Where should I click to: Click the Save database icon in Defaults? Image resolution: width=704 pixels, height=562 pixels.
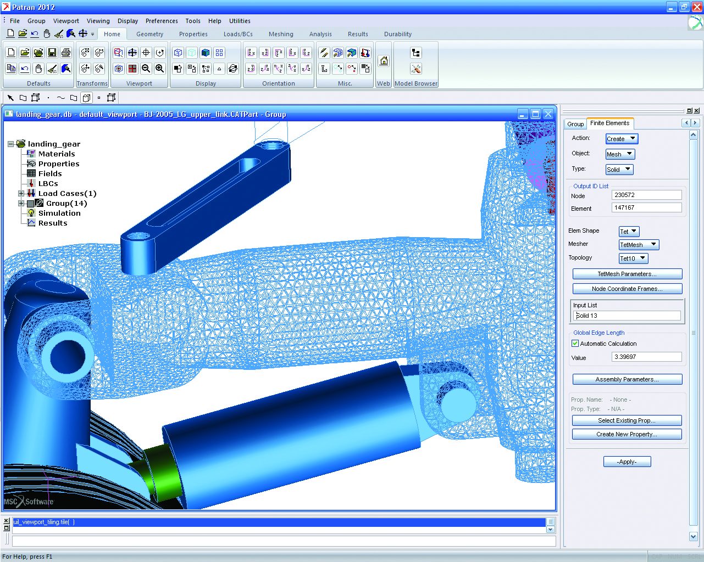coord(52,53)
